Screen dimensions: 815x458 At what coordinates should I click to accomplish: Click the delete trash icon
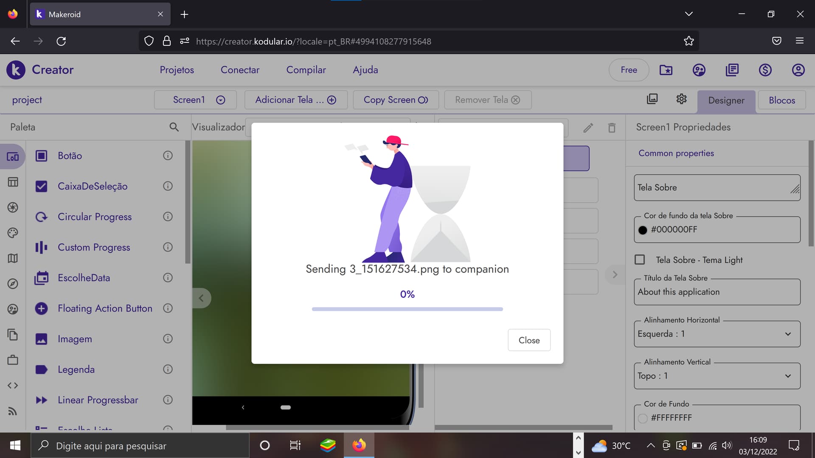pyautogui.click(x=612, y=128)
